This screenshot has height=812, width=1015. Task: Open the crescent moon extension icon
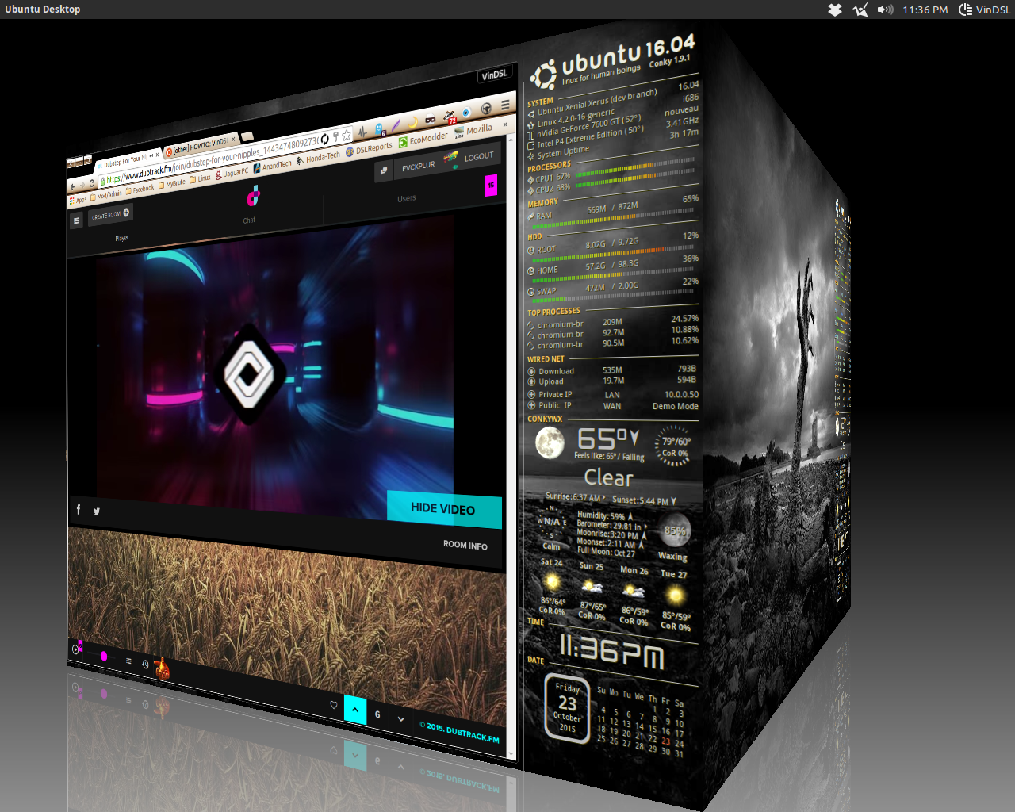click(412, 122)
